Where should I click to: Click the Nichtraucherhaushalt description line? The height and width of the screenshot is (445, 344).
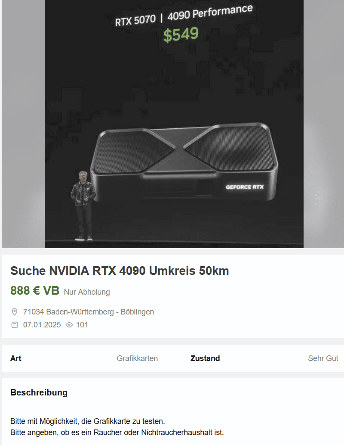117,433
